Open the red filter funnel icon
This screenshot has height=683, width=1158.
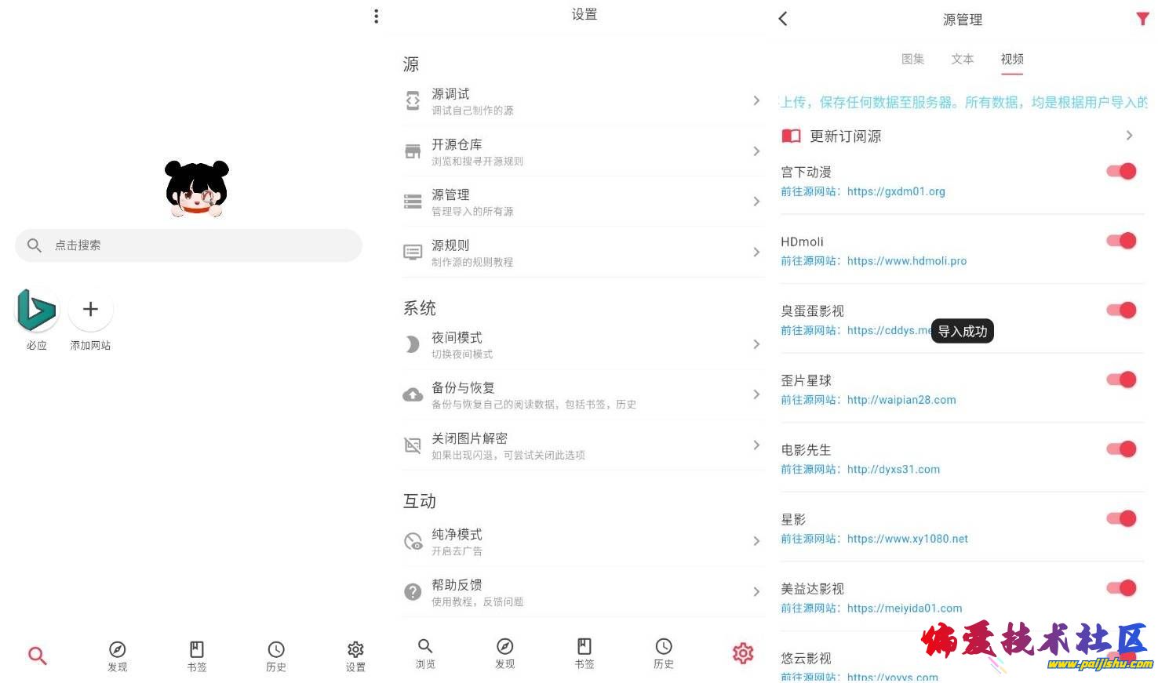(x=1142, y=19)
